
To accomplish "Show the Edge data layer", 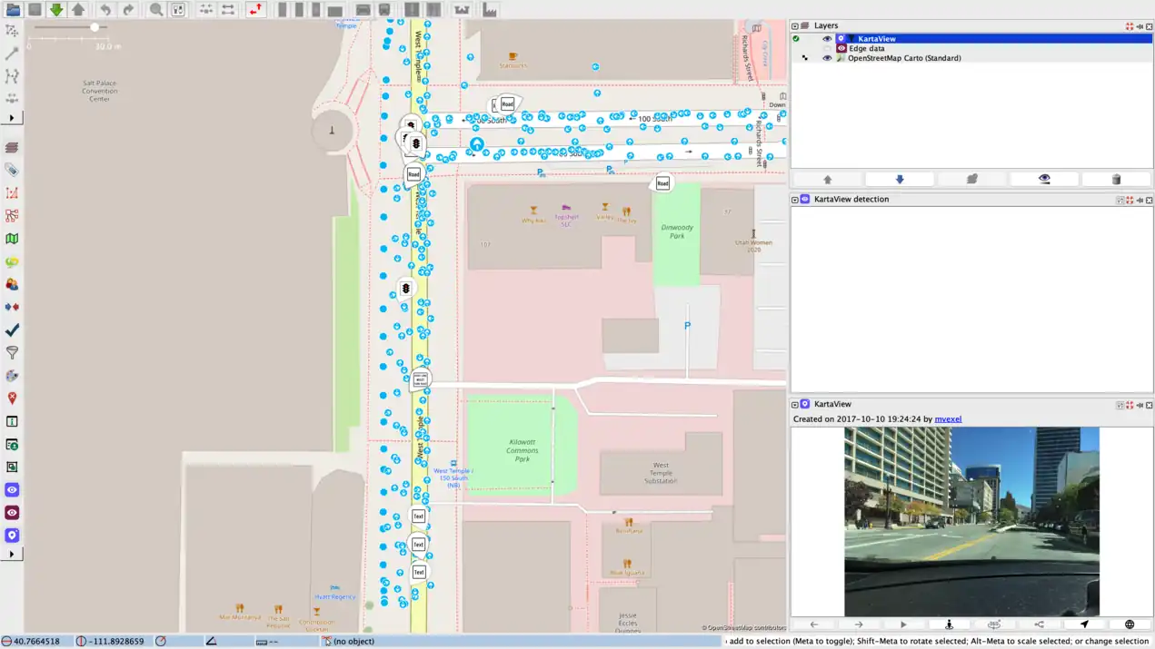I will point(827,48).
